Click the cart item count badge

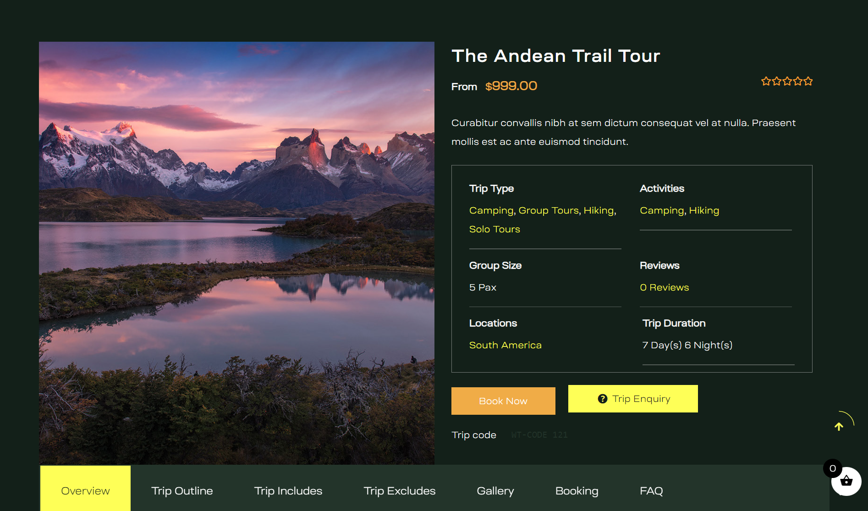832,468
